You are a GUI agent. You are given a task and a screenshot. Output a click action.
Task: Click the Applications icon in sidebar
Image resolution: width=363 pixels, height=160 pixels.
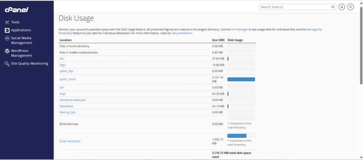click(7, 30)
